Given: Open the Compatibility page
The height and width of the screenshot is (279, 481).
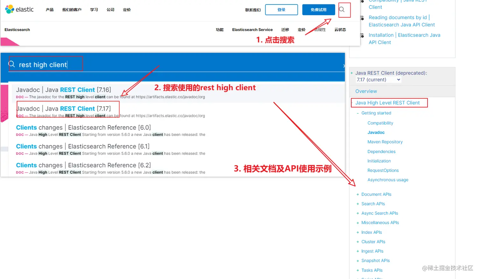Looking at the screenshot, I should tap(380, 123).
